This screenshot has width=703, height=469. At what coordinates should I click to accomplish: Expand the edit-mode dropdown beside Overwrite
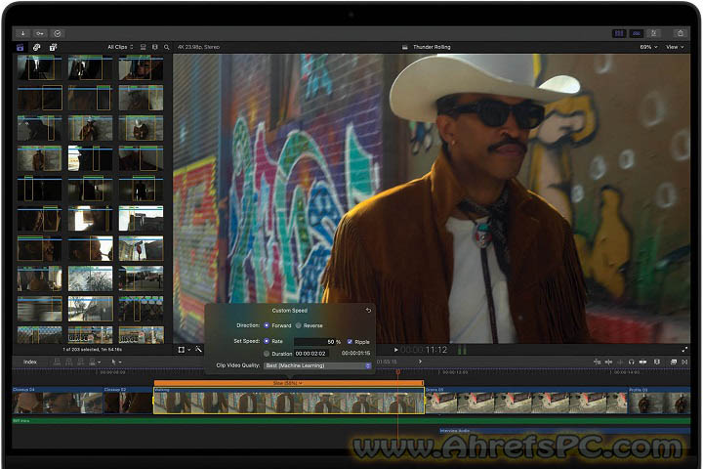point(99,362)
